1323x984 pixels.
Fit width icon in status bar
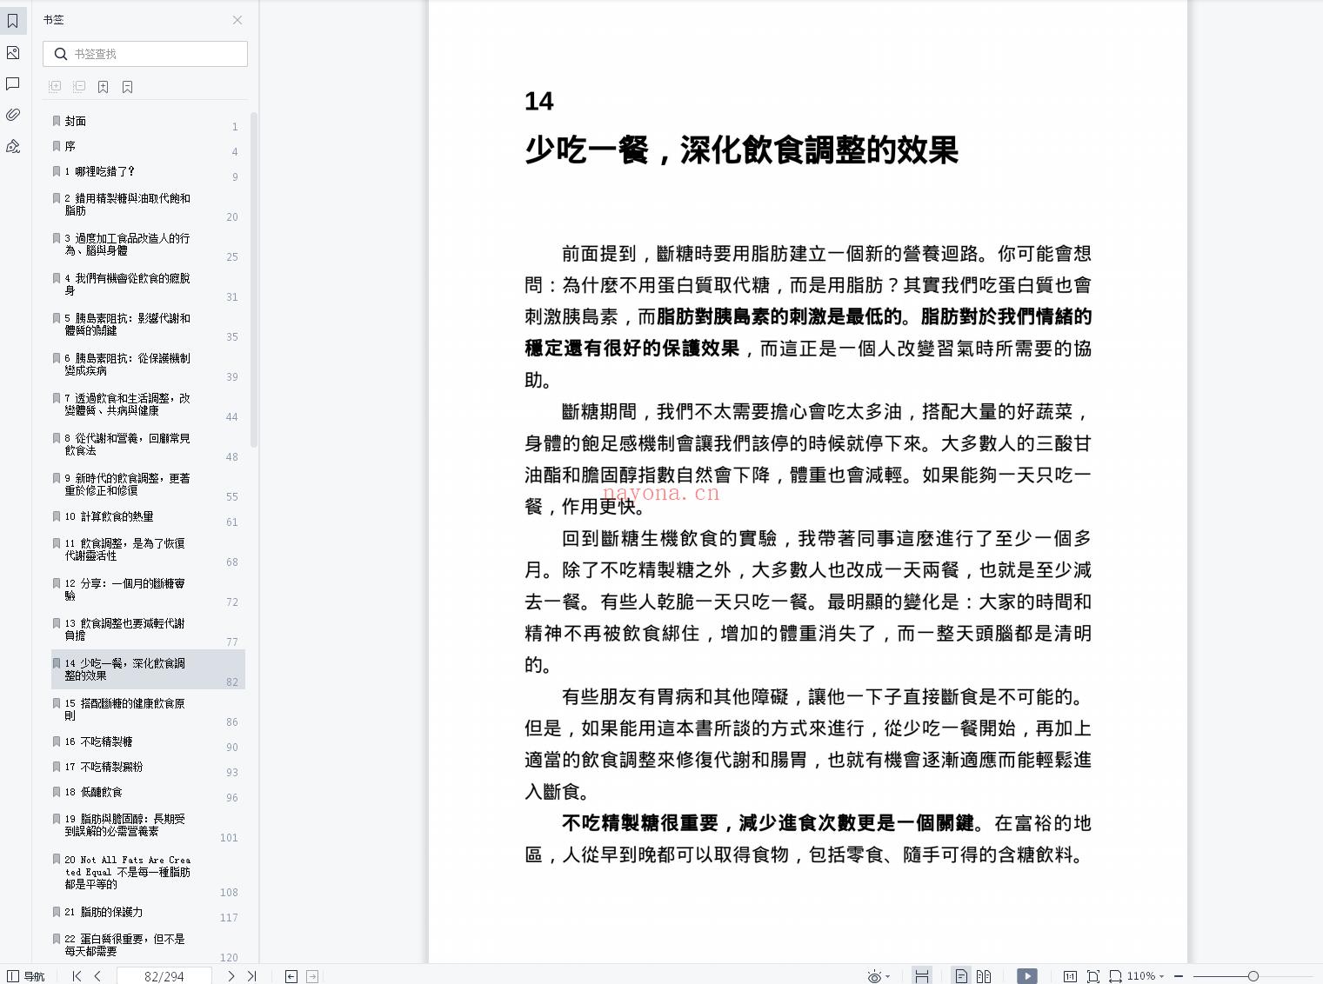[1115, 976]
